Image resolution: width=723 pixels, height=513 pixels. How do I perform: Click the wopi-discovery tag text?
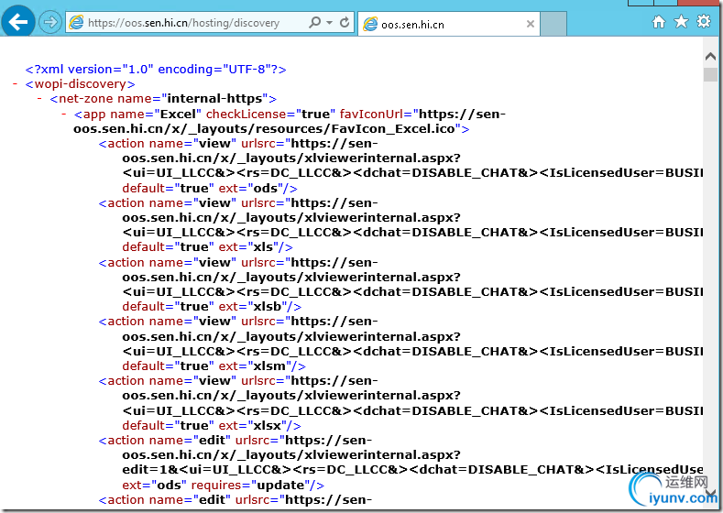pyautogui.click(x=81, y=84)
